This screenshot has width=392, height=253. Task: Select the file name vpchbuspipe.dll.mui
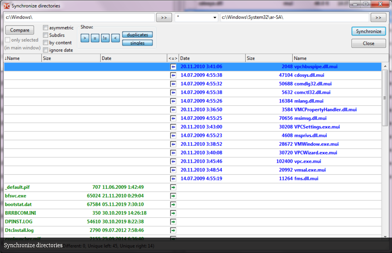[x=316, y=67]
